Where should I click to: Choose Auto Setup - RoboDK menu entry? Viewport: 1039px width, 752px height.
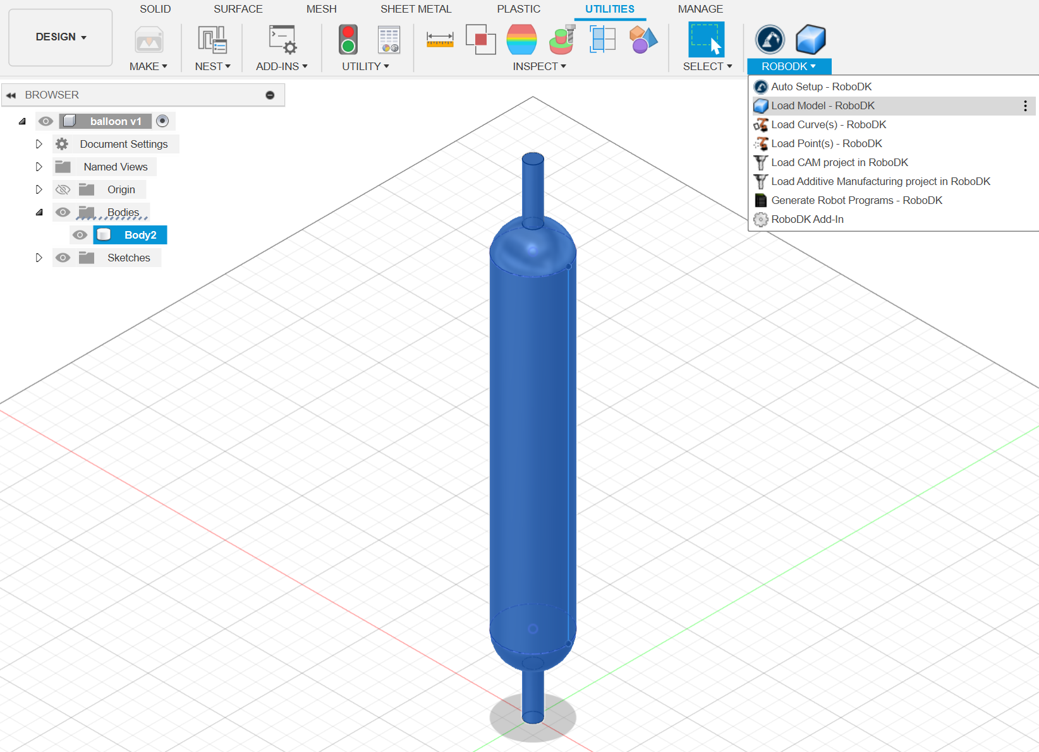point(894,87)
